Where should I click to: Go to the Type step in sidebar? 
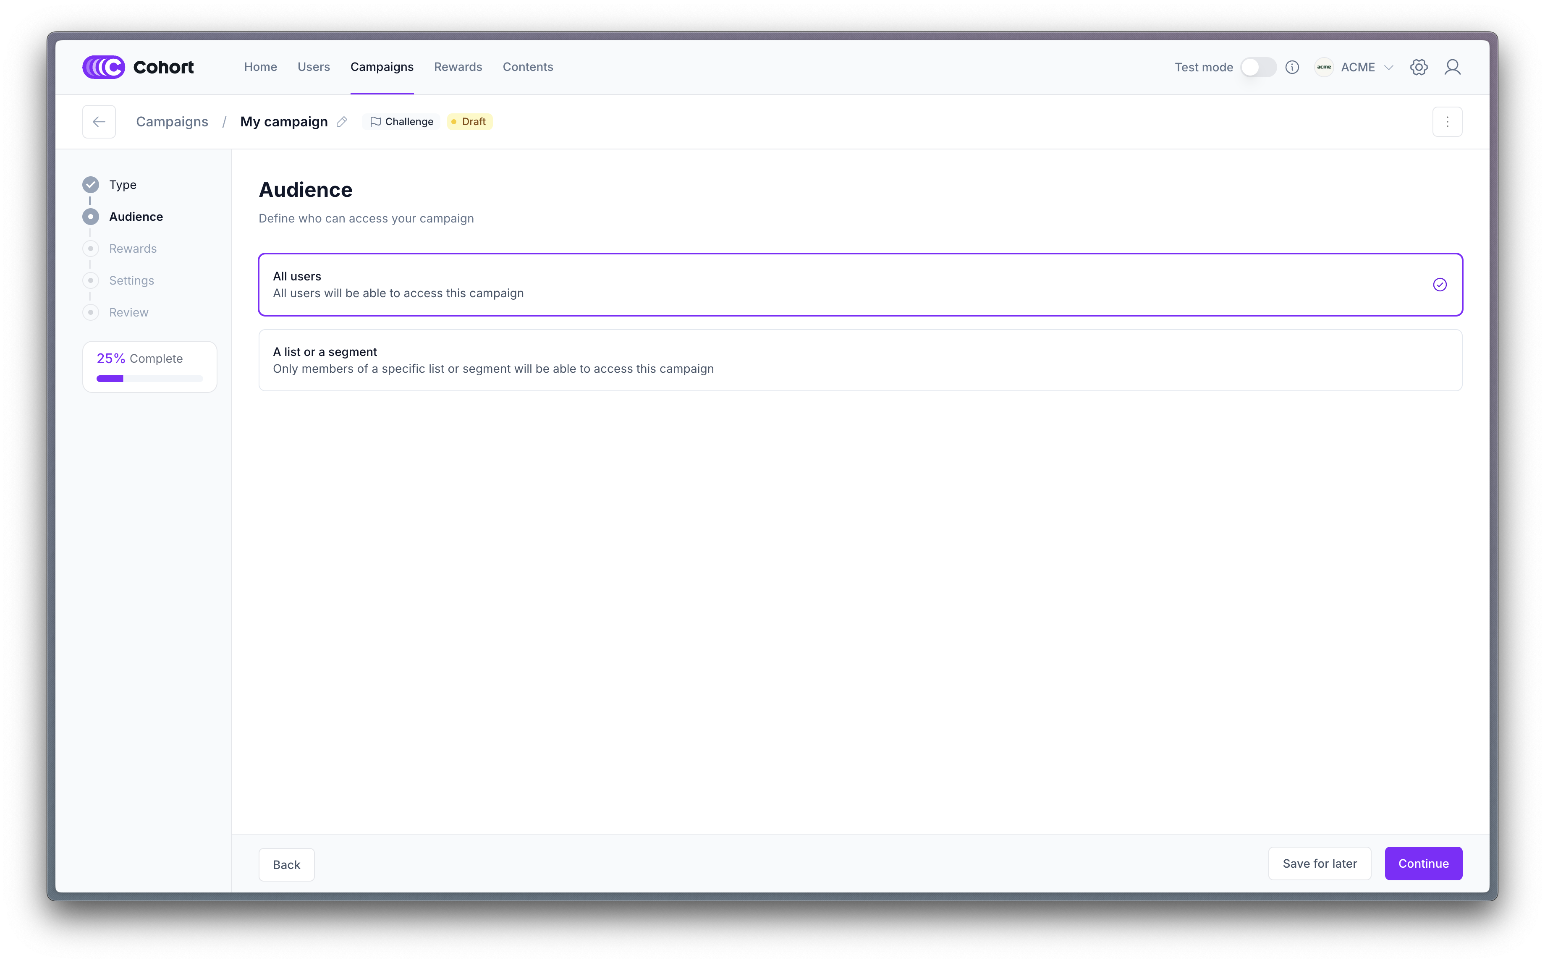(122, 185)
